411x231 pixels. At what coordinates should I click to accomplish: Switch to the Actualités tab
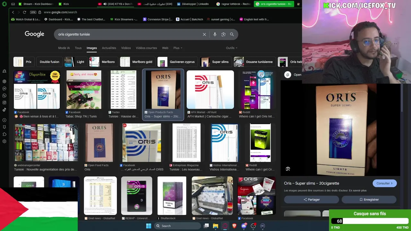pos(109,48)
